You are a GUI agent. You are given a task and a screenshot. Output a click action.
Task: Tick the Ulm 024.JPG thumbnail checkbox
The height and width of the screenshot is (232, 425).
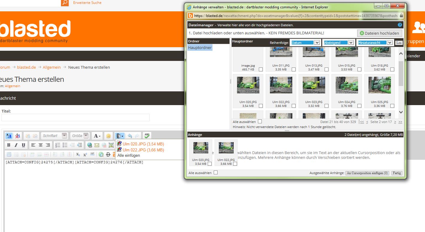(359, 106)
